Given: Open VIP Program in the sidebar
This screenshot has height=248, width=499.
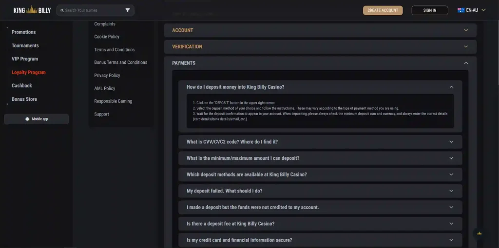Looking at the screenshot, I should click(25, 59).
